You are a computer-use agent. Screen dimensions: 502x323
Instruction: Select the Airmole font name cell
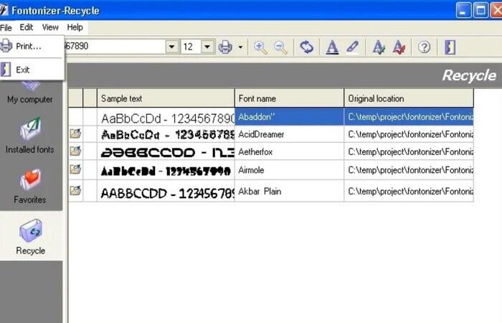click(x=289, y=170)
